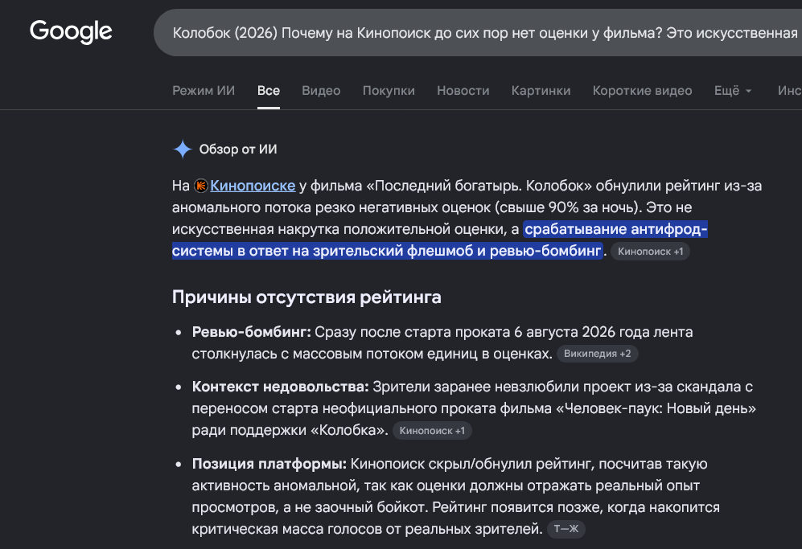The width and height of the screenshot is (802, 549).
Task: Open the Короткие видео tab
Action: 643,91
